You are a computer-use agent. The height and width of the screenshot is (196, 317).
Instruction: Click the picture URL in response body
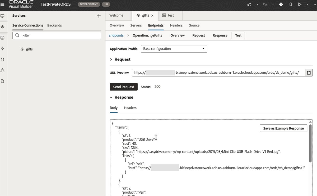pyautogui.click(x=208, y=152)
